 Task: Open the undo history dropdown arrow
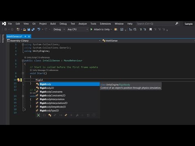click(x=43, y=29)
